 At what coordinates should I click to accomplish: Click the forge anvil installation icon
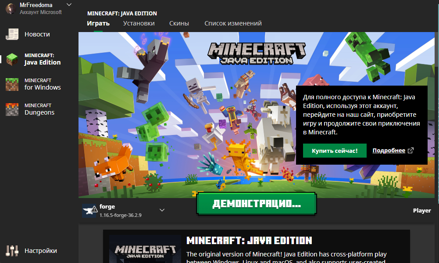[89, 211]
